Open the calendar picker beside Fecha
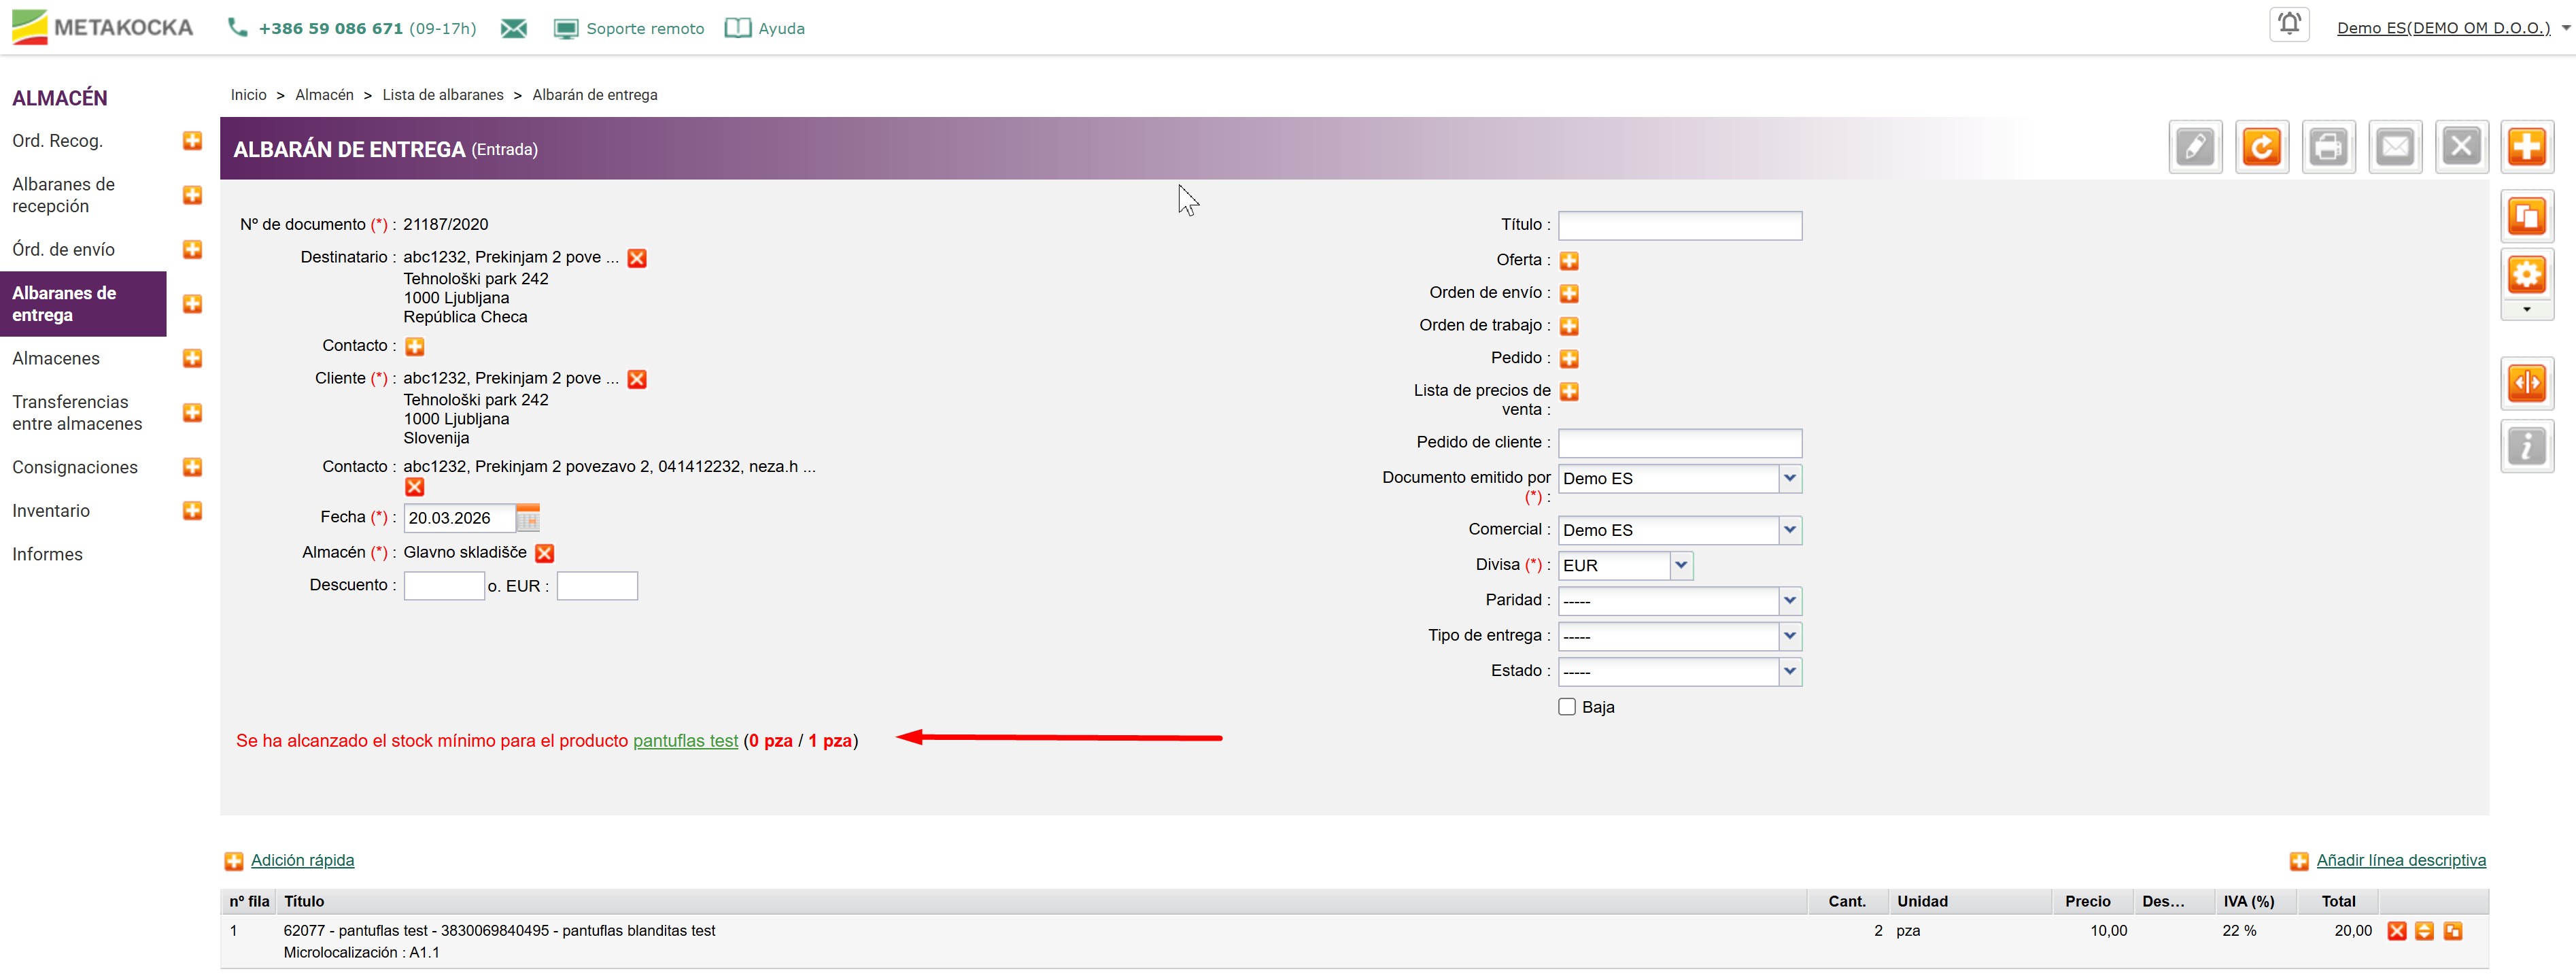Viewport: 2576px width, 980px height. pyautogui.click(x=528, y=518)
